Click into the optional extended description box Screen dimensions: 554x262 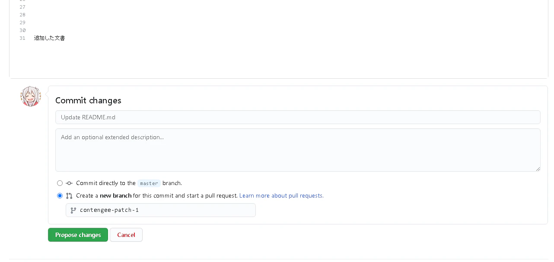[298, 150]
